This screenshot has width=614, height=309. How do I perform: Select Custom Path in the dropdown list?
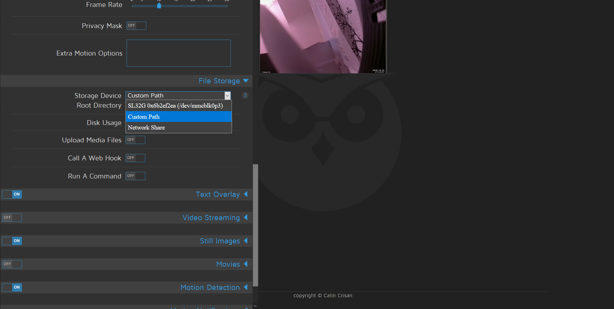[179, 117]
